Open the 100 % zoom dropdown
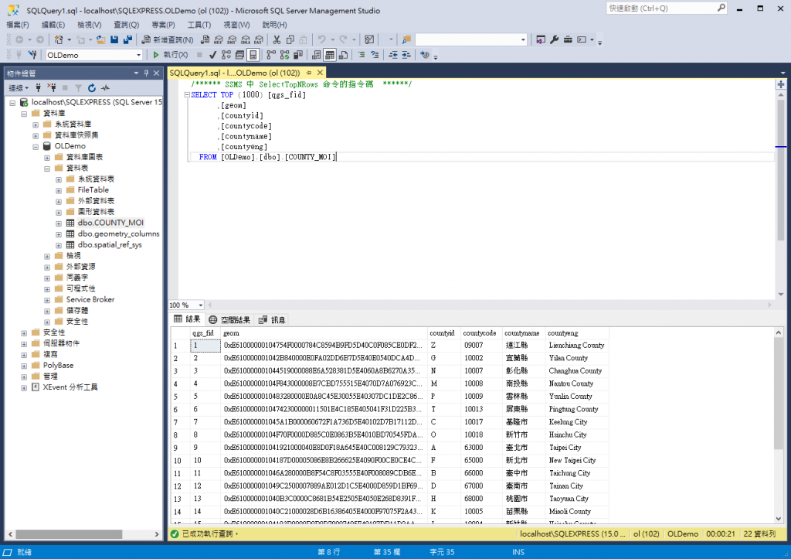 (x=200, y=305)
